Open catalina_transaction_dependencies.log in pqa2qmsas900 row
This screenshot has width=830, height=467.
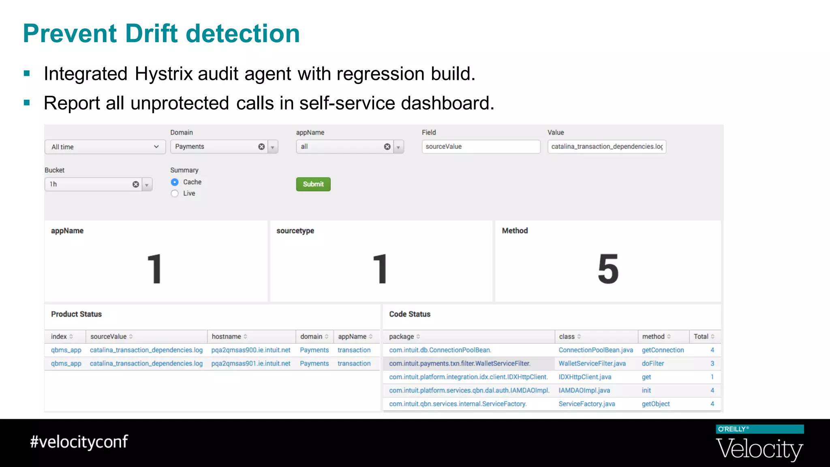tap(146, 350)
